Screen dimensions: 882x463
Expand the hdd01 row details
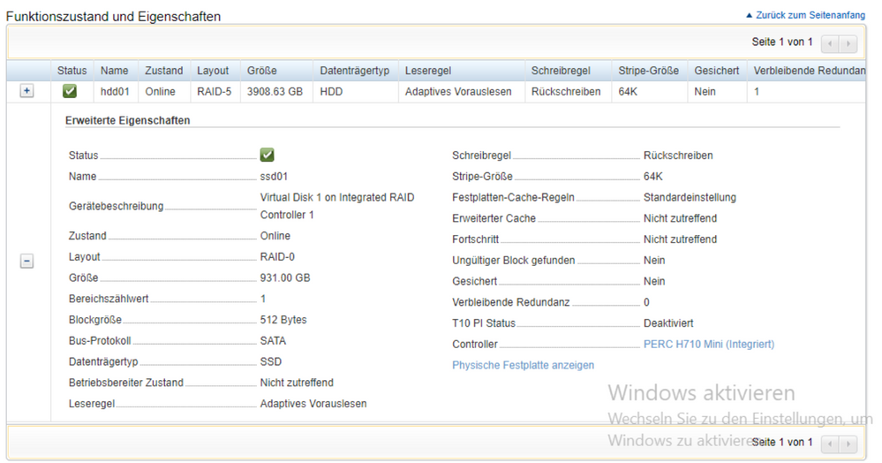pos(26,91)
